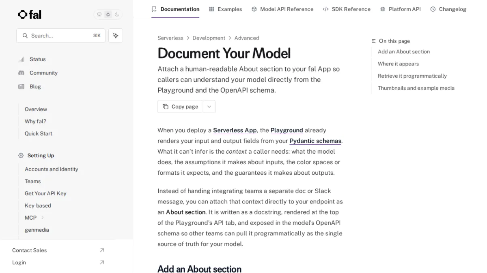Click the Search input field
Viewport: 487px width, 273px height.
(61, 36)
